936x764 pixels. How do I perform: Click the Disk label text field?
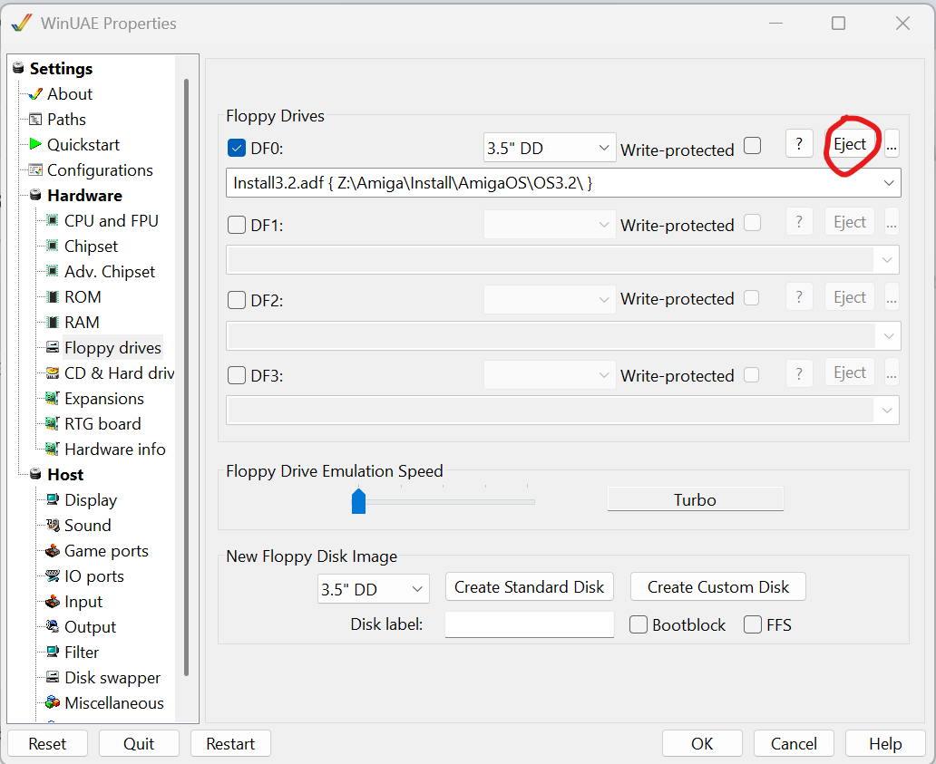[529, 624]
